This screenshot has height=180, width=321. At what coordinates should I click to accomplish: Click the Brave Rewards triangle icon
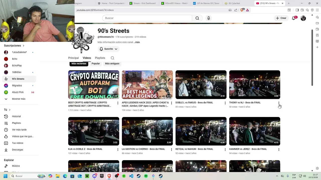[x=248, y=10]
